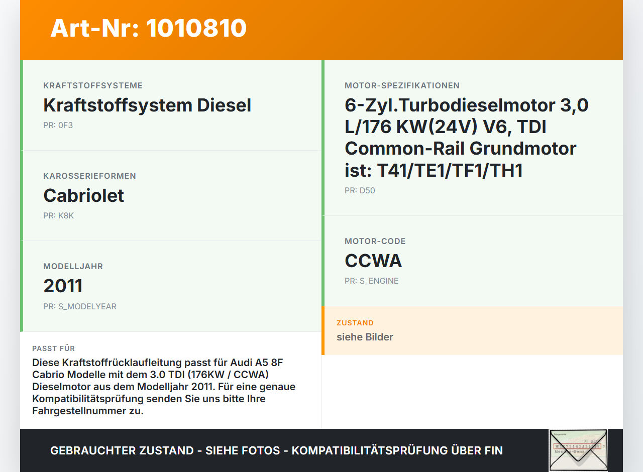
Task: Click the 'siehe Bilder' condition text
Action: tap(365, 337)
